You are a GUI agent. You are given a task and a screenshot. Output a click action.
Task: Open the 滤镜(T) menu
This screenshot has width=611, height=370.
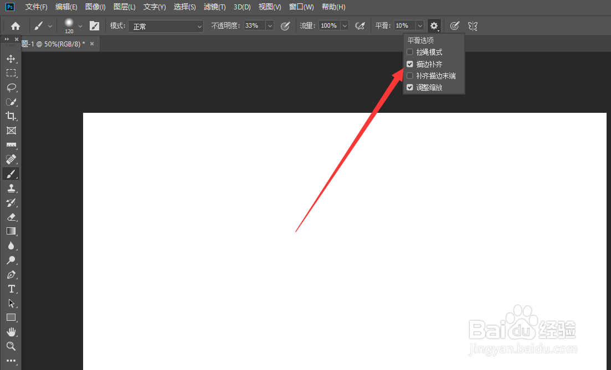point(215,7)
